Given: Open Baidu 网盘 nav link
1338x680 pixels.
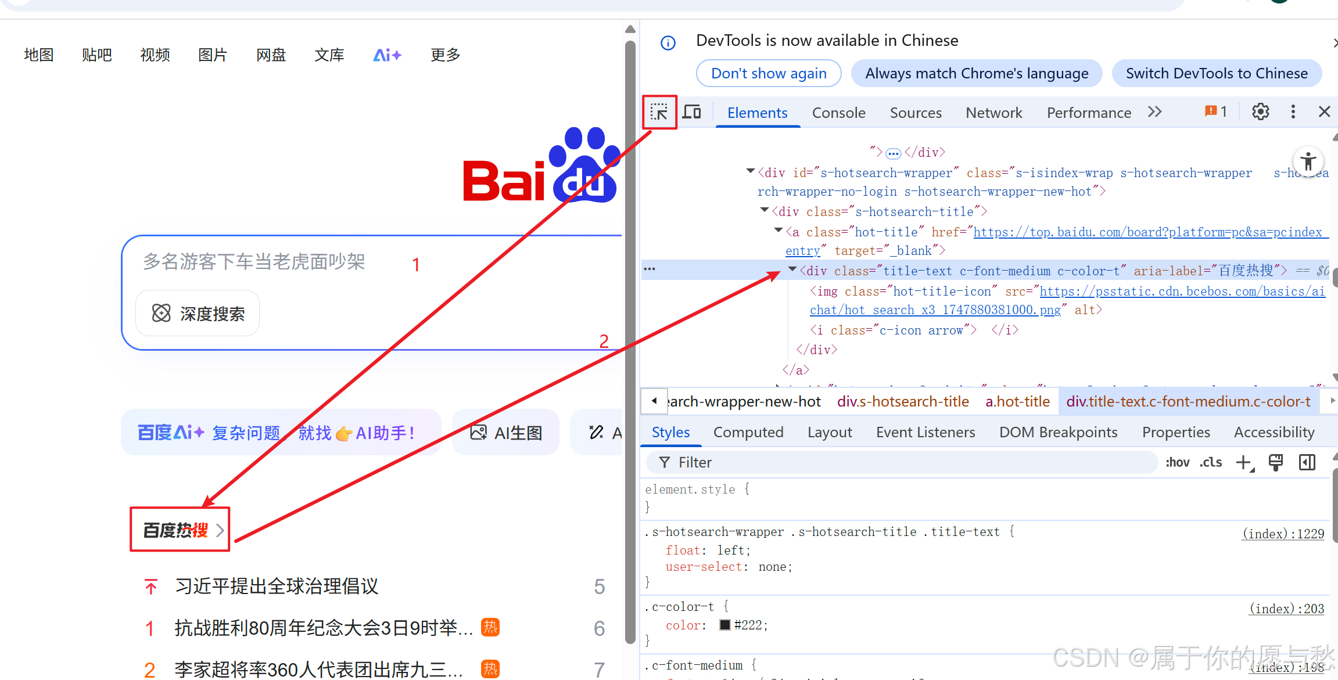Looking at the screenshot, I should (x=271, y=55).
